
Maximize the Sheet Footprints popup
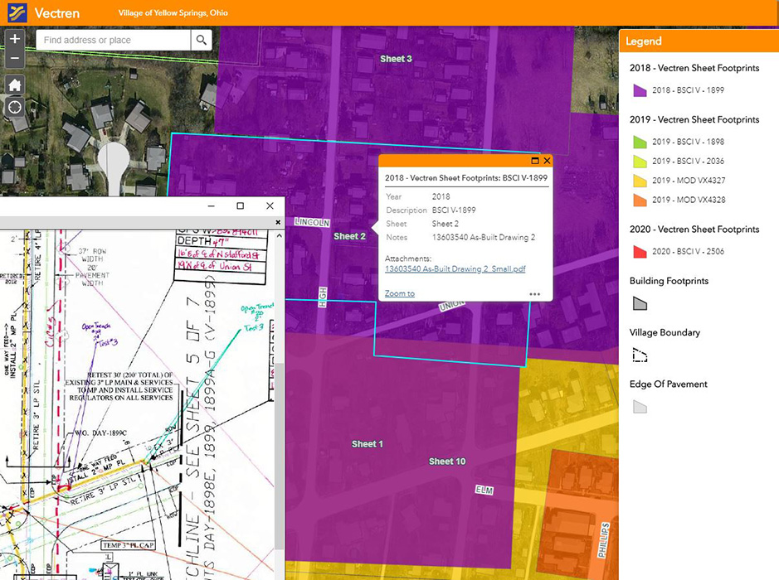click(535, 161)
